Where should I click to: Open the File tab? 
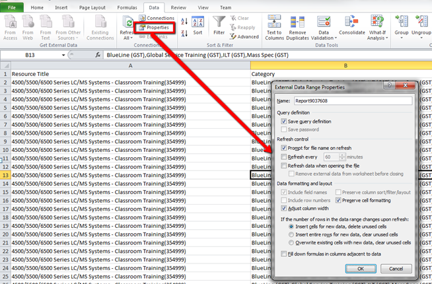click(x=12, y=7)
